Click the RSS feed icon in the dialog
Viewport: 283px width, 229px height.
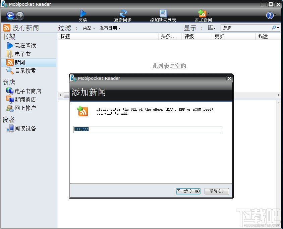pyautogui.click(x=83, y=112)
